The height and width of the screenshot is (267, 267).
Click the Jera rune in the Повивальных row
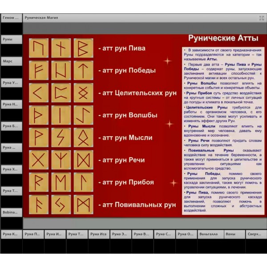[61, 205]
